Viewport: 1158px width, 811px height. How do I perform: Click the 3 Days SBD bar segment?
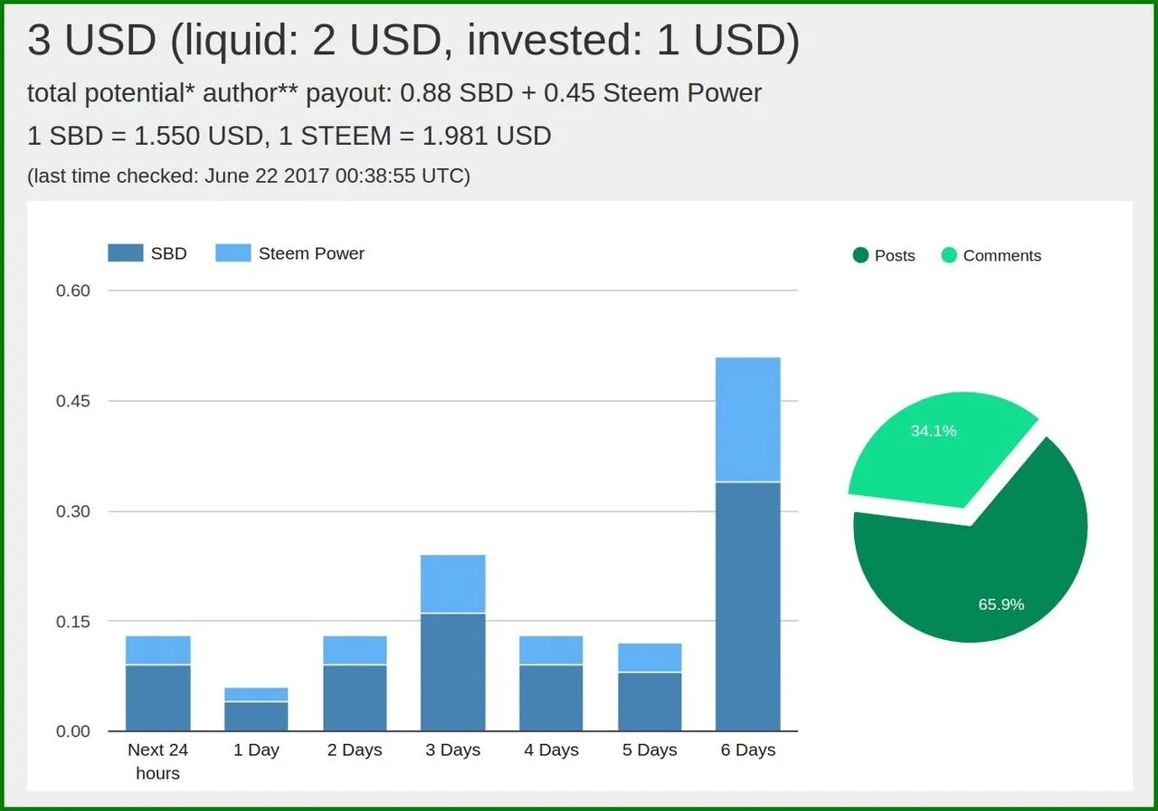point(453,673)
